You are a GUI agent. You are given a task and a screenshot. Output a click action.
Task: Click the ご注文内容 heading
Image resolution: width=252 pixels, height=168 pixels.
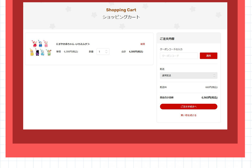click(x=167, y=39)
